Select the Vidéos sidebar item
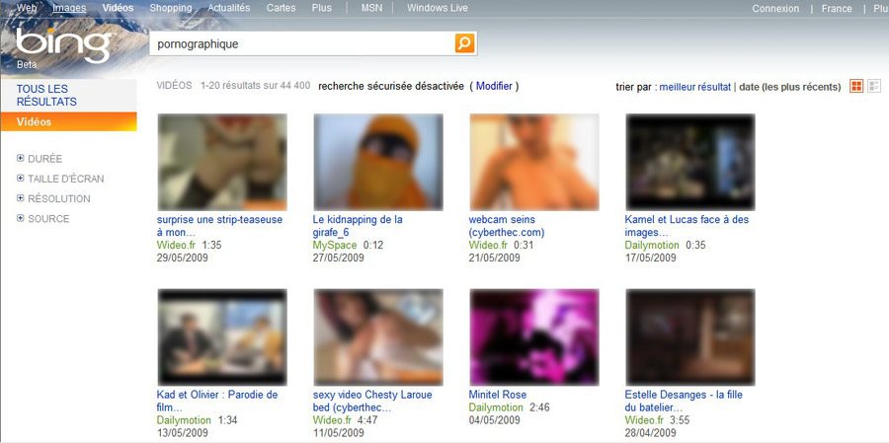Viewport: 889px width, 443px height. (68, 121)
